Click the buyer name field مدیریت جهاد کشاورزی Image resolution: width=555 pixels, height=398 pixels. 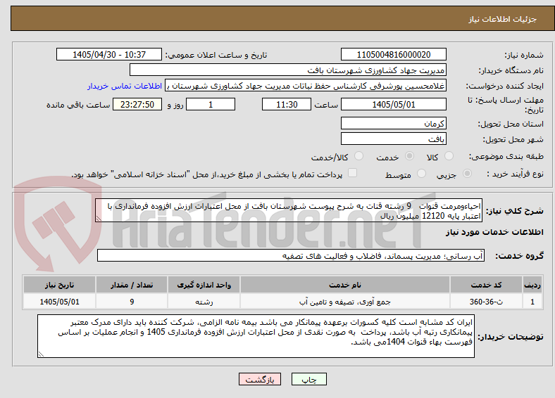[x=288, y=70]
